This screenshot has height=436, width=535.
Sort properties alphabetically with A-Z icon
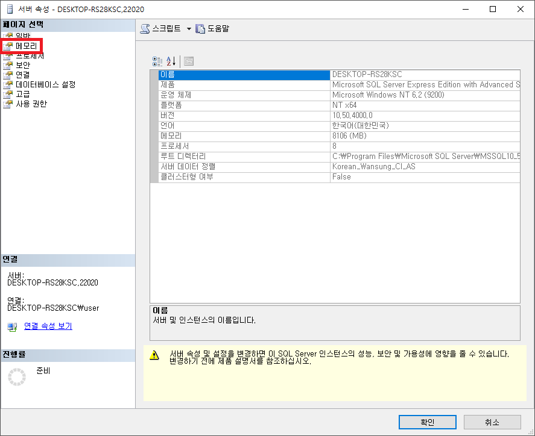(x=171, y=61)
